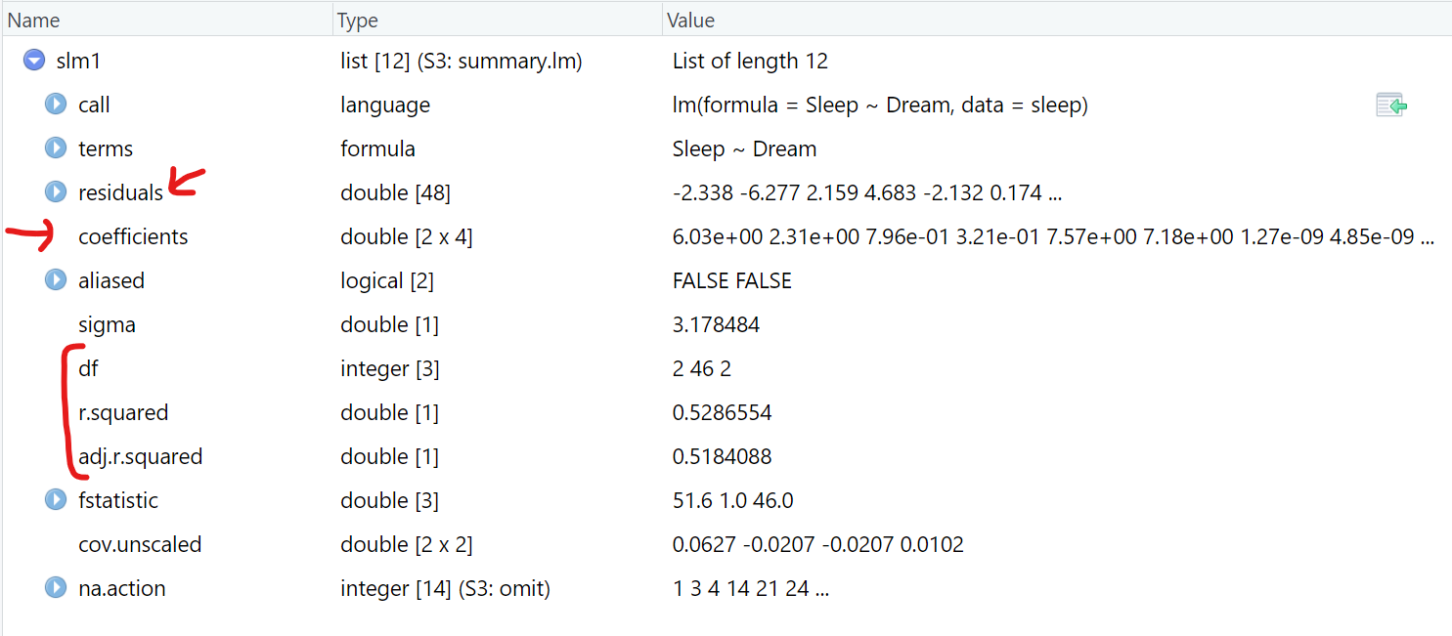Collapse the slm1 list node
Screen dimensions: 1452x636
pyautogui.click(x=34, y=61)
